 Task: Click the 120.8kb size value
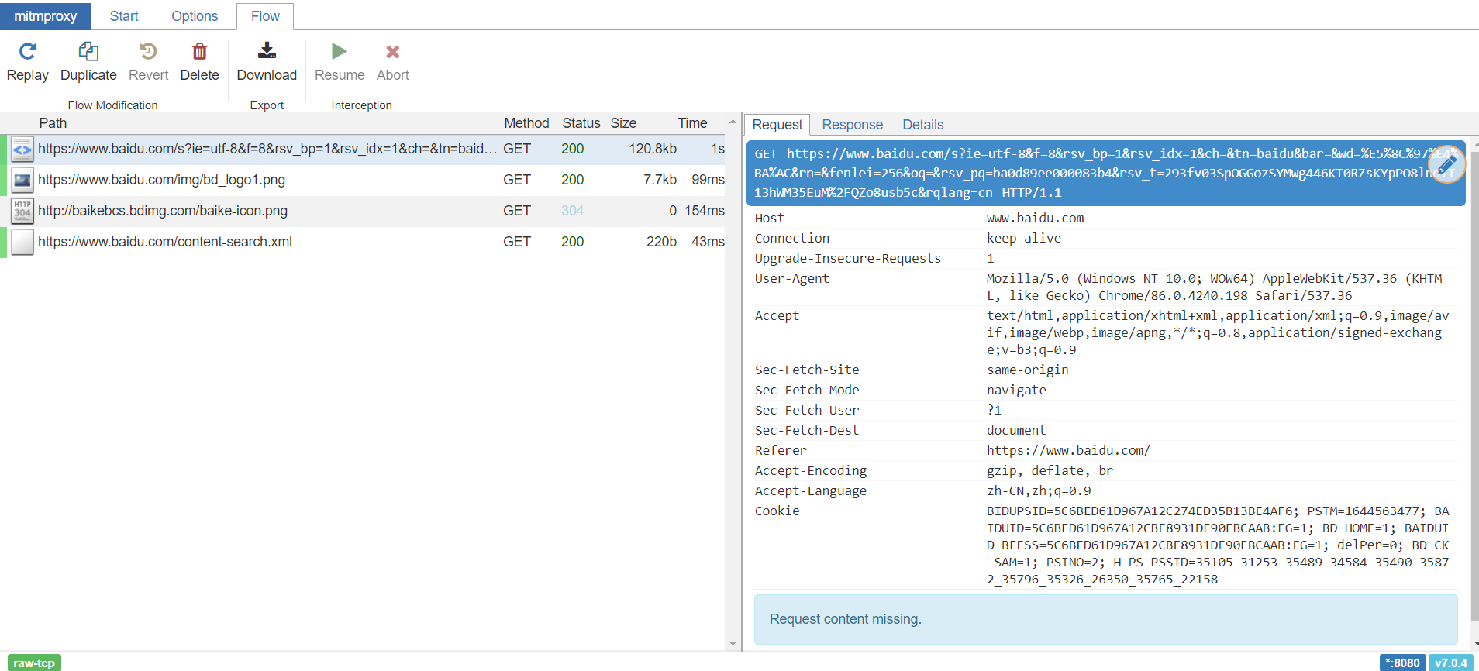(x=653, y=149)
